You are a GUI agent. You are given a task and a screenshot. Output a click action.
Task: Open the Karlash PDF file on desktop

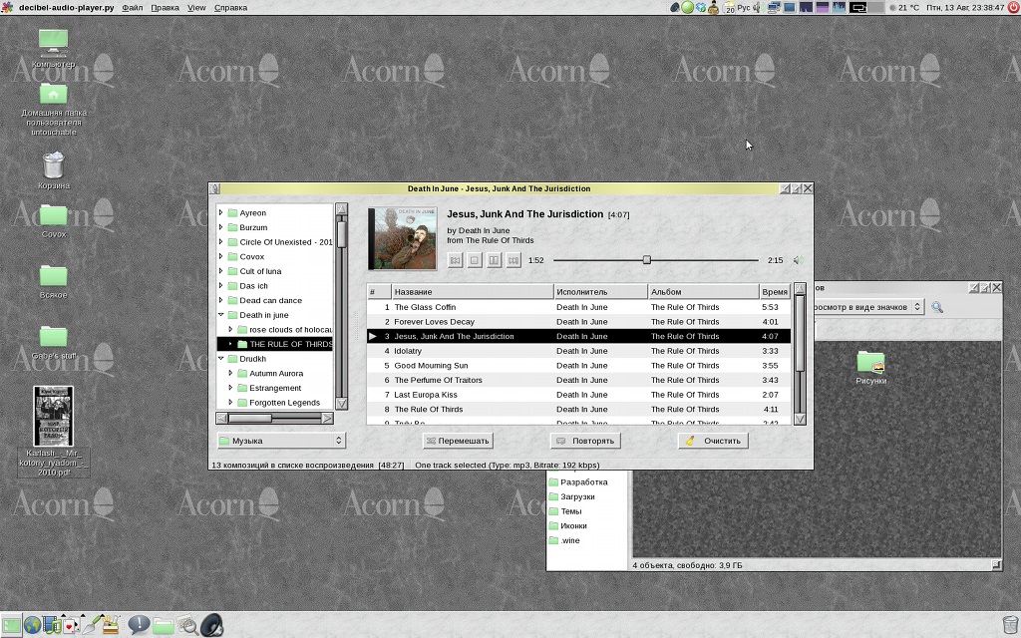(54, 431)
